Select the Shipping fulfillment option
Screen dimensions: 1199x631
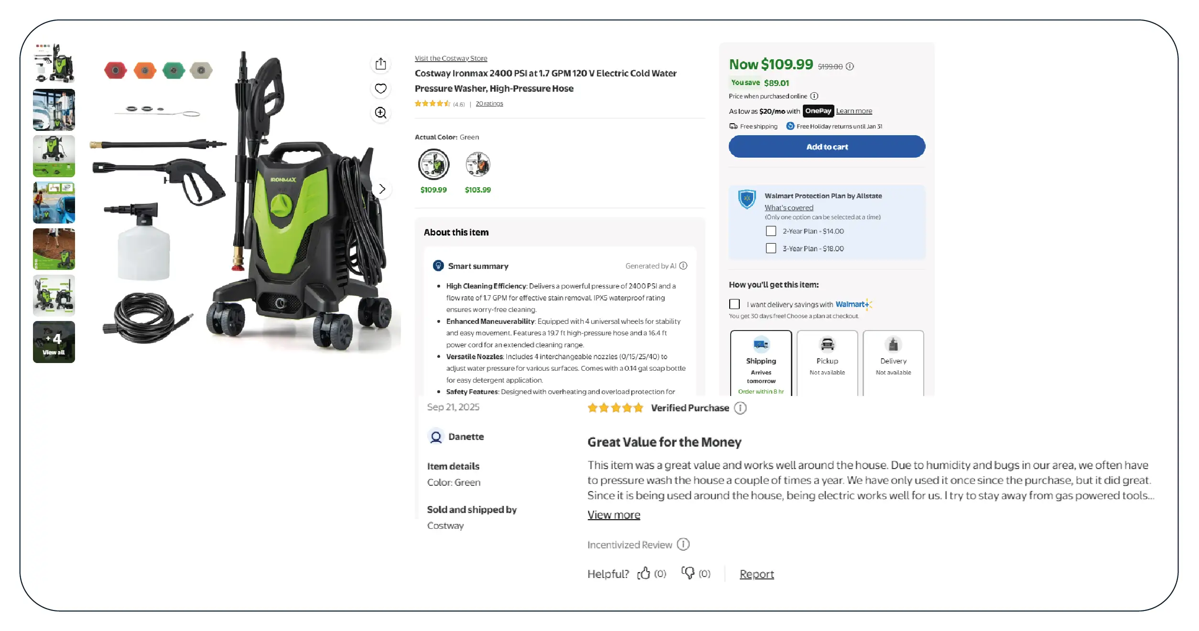pos(761,363)
